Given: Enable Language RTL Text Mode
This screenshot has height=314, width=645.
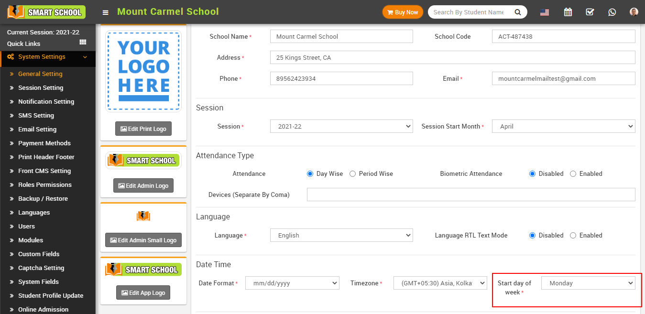Looking at the screenshot, I should click(x=573, y=236).
